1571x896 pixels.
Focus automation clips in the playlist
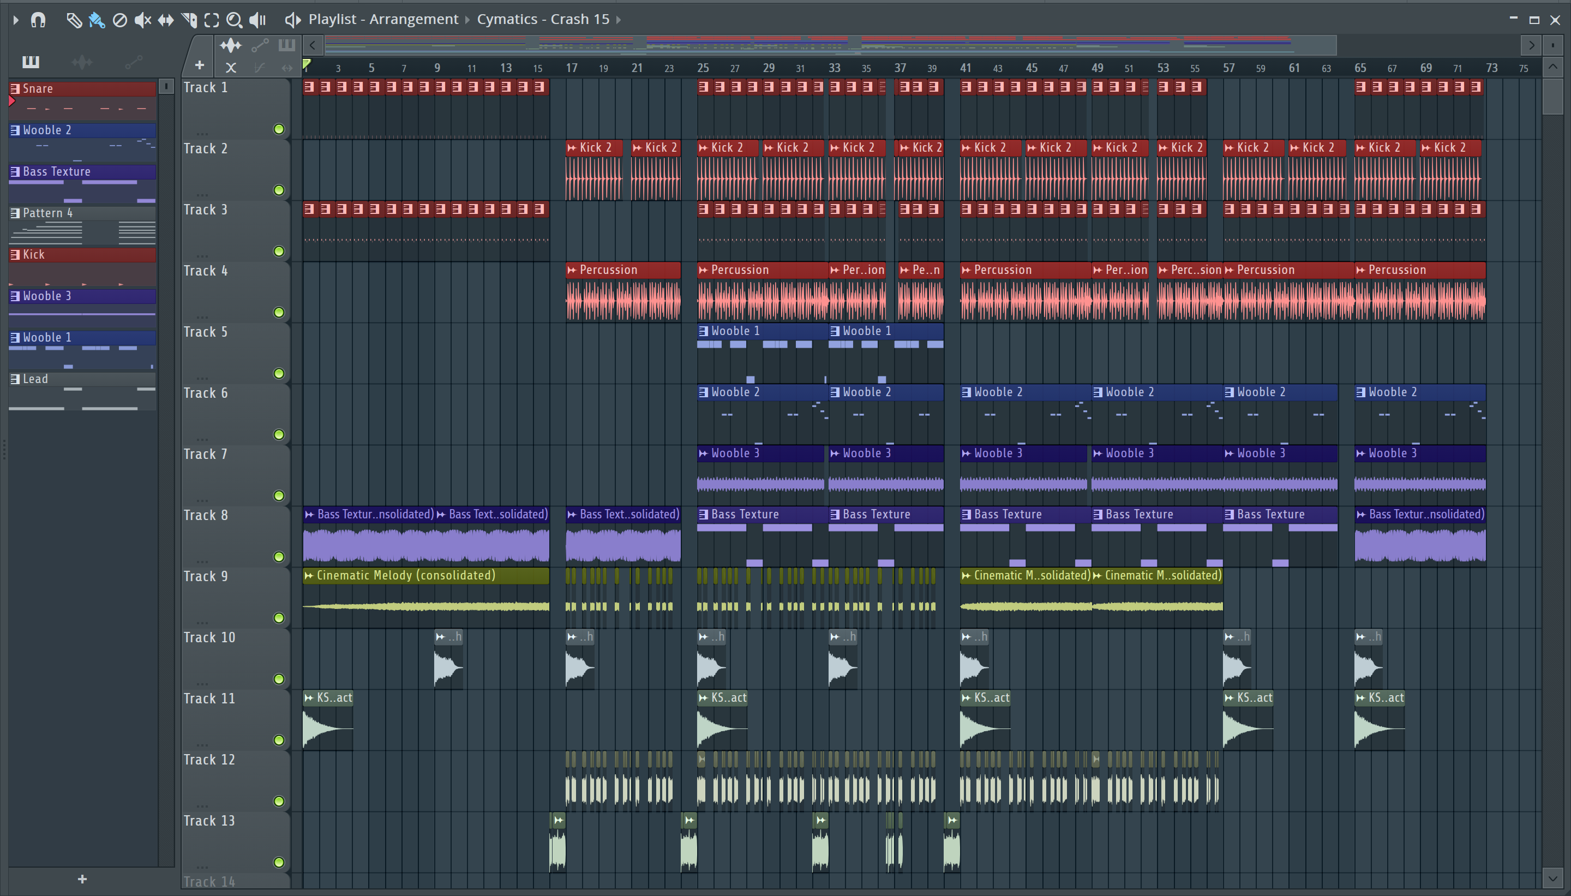point(260,45)
